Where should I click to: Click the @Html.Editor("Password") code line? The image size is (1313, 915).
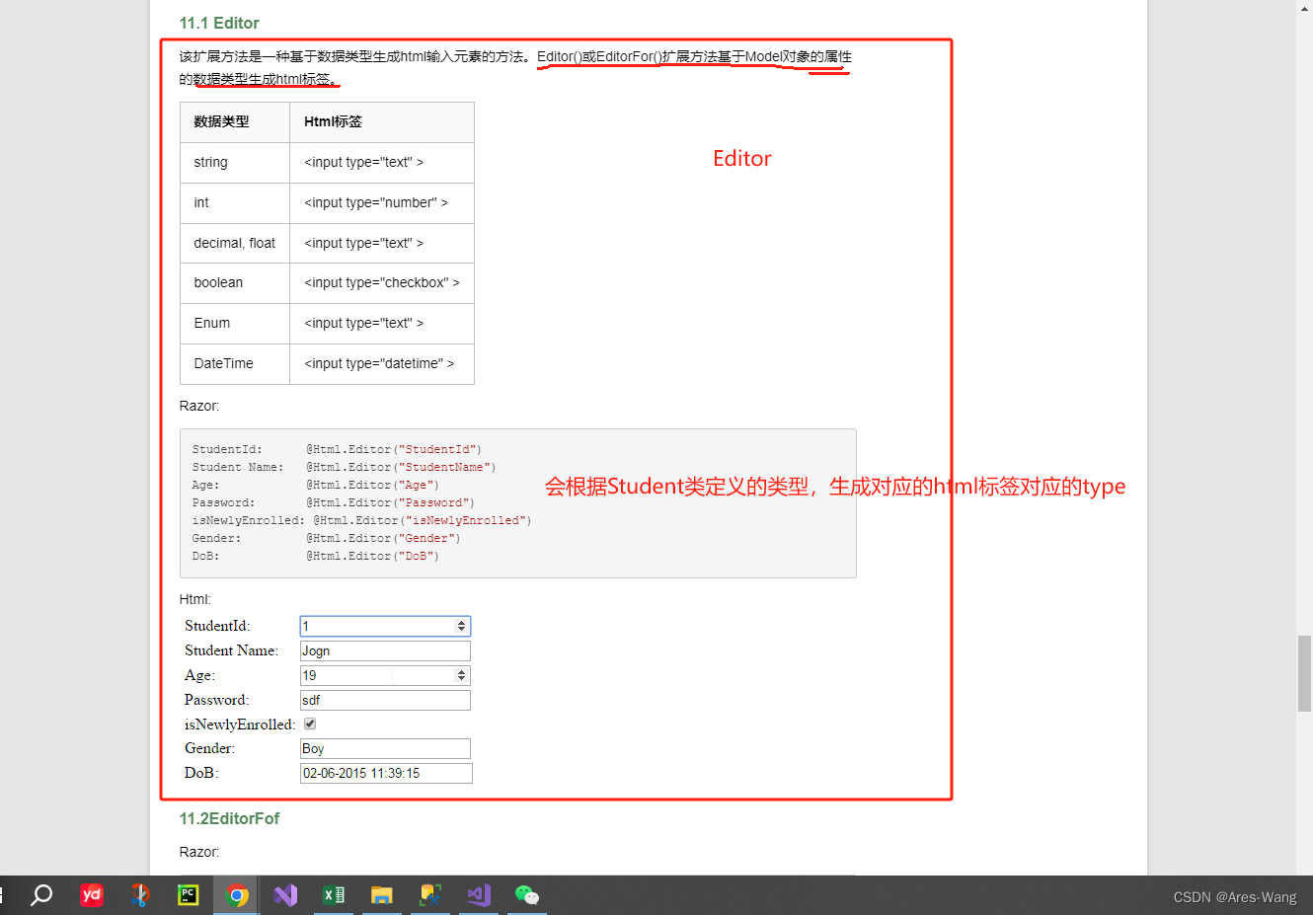click(390, 502)
